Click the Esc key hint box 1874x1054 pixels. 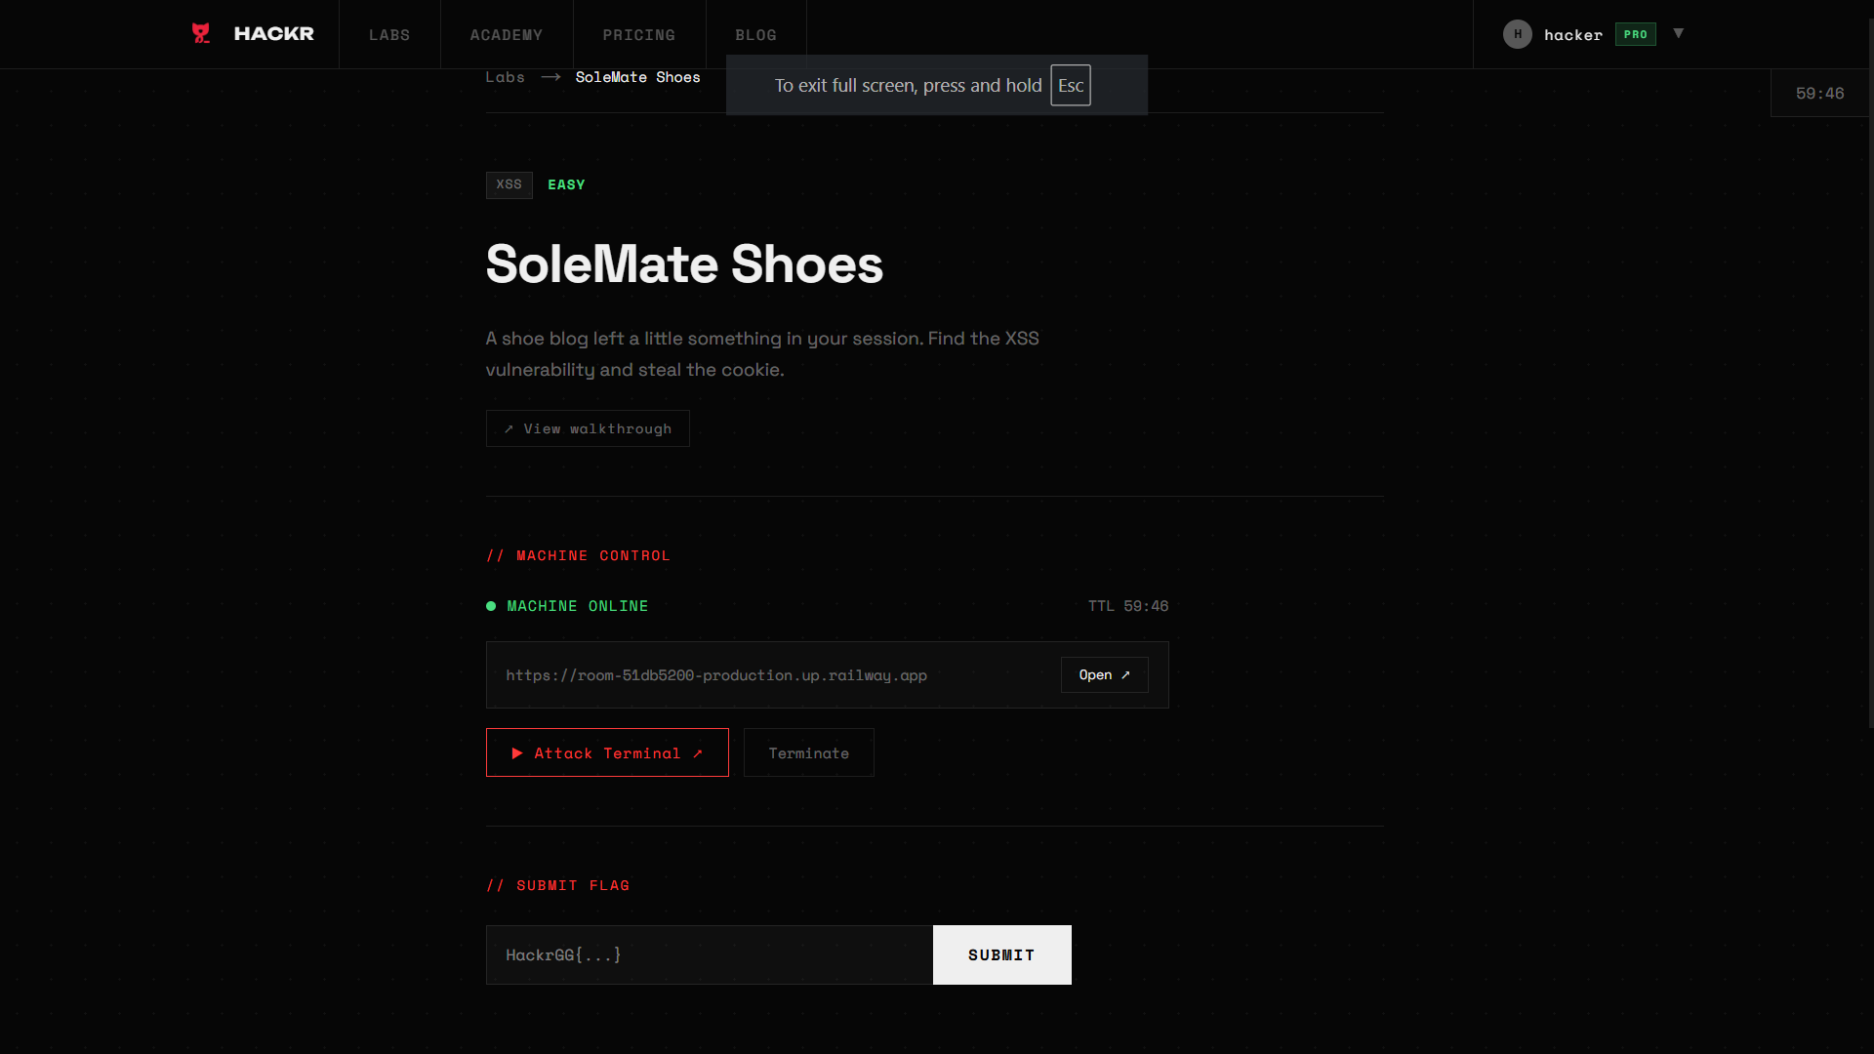pyautogui.click(x=1070, y=86)
